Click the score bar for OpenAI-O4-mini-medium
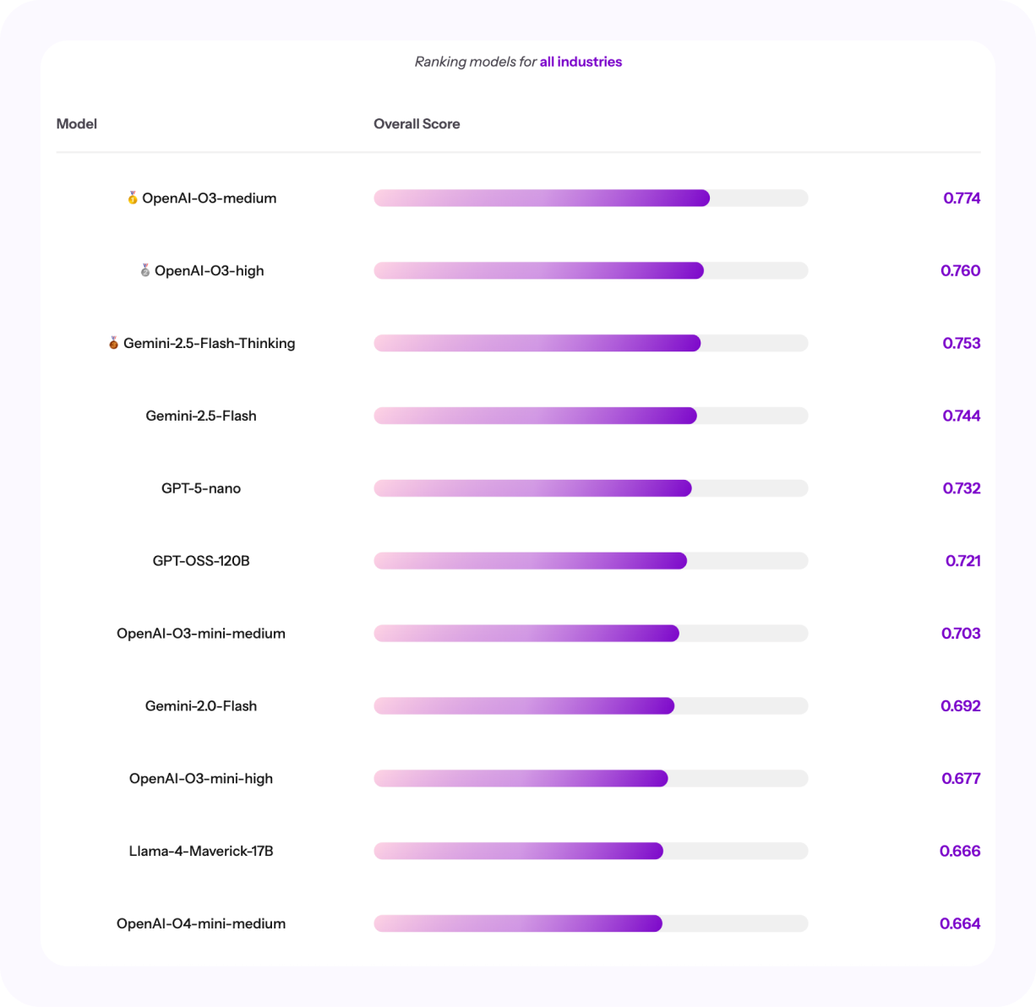Image resolution: width=1036 pixels, height=1007 pixels. point(591,924)
